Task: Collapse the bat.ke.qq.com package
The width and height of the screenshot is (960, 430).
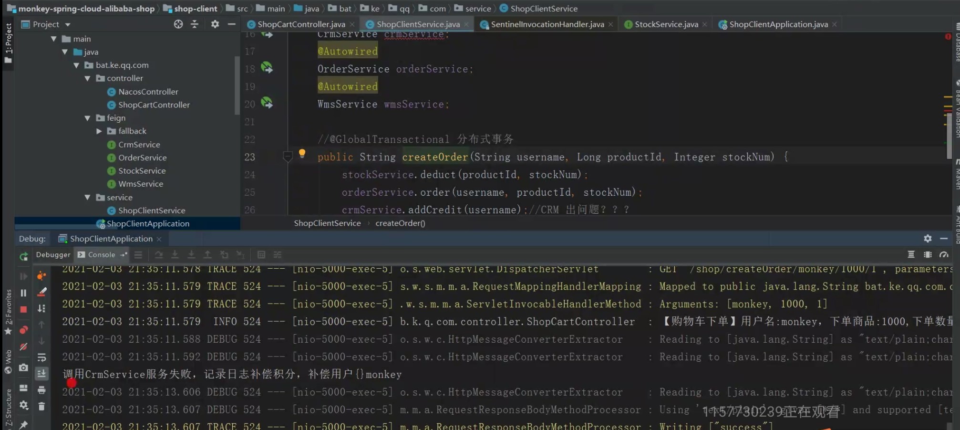Action: (x=76, y=65)
